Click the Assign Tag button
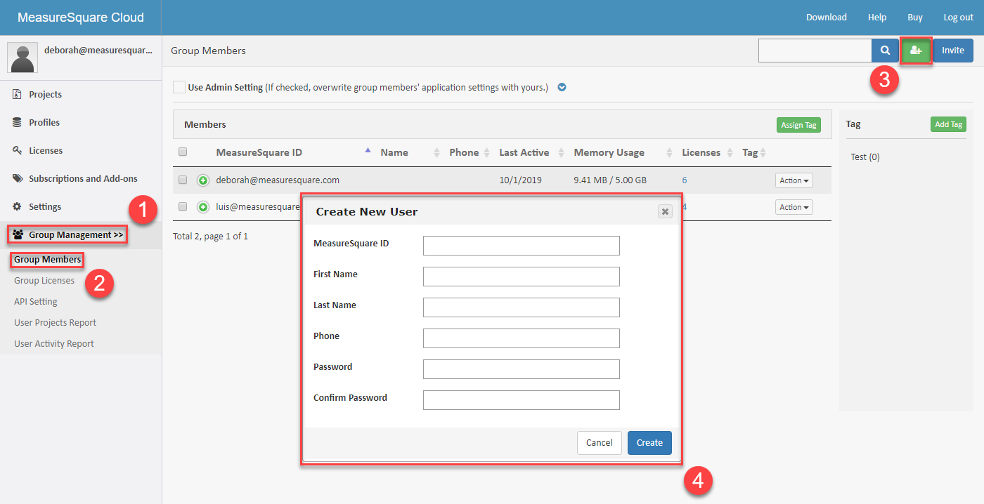This screenshot has height=504, width=984. click(x=798, y=125)
